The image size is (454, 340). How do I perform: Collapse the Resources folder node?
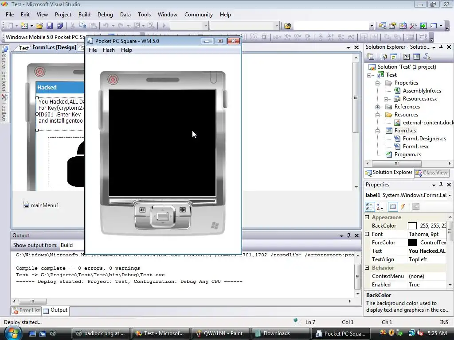[x=377, y=115]
